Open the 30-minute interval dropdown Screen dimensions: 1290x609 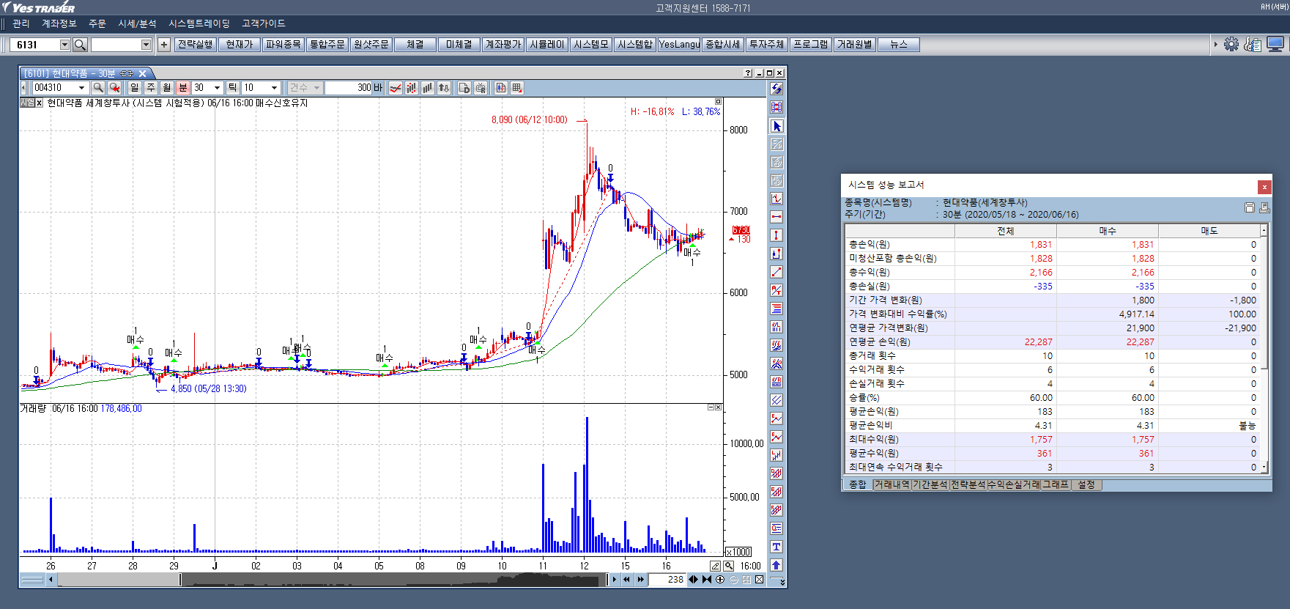tap(217, 88)
